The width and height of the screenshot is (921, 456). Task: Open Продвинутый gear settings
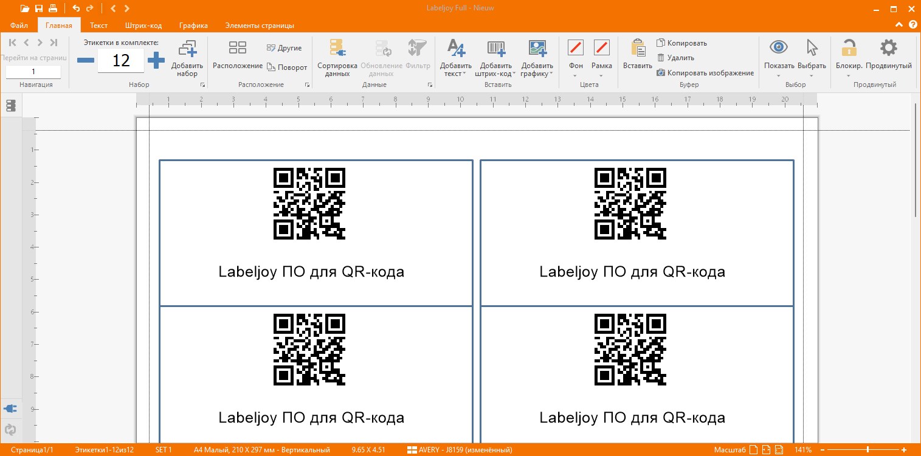889,47
